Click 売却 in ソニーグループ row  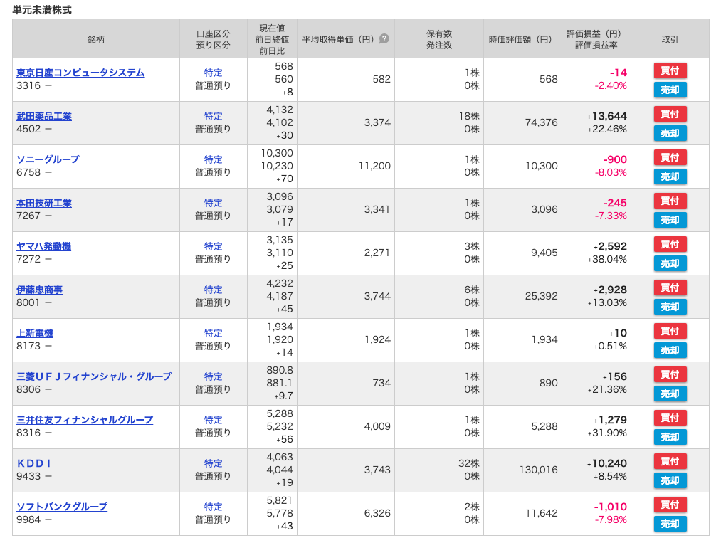pos(670,176)
